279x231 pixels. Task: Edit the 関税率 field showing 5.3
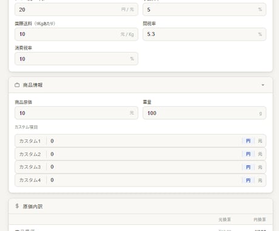pos(204,34)
